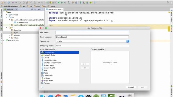Image resolution: width=173 pixels, height=97 pixels.
Task: Click the Make Project build icon
Action: coord(46,2)
